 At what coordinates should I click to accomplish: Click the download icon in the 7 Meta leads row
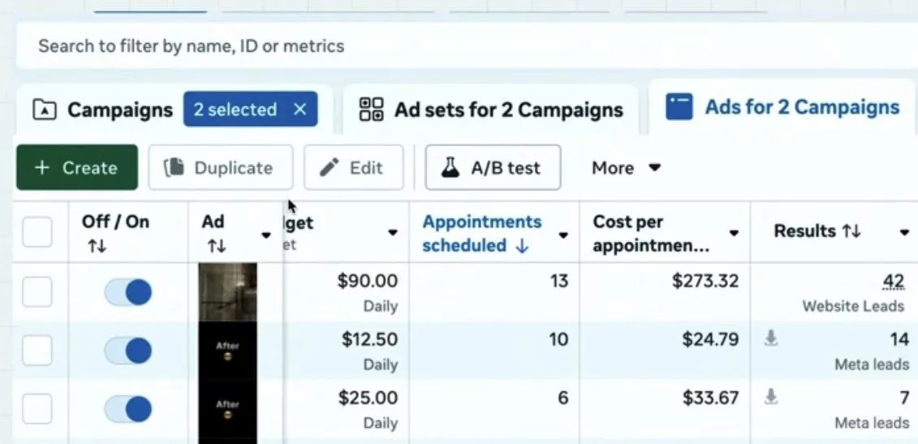point(771,397)
